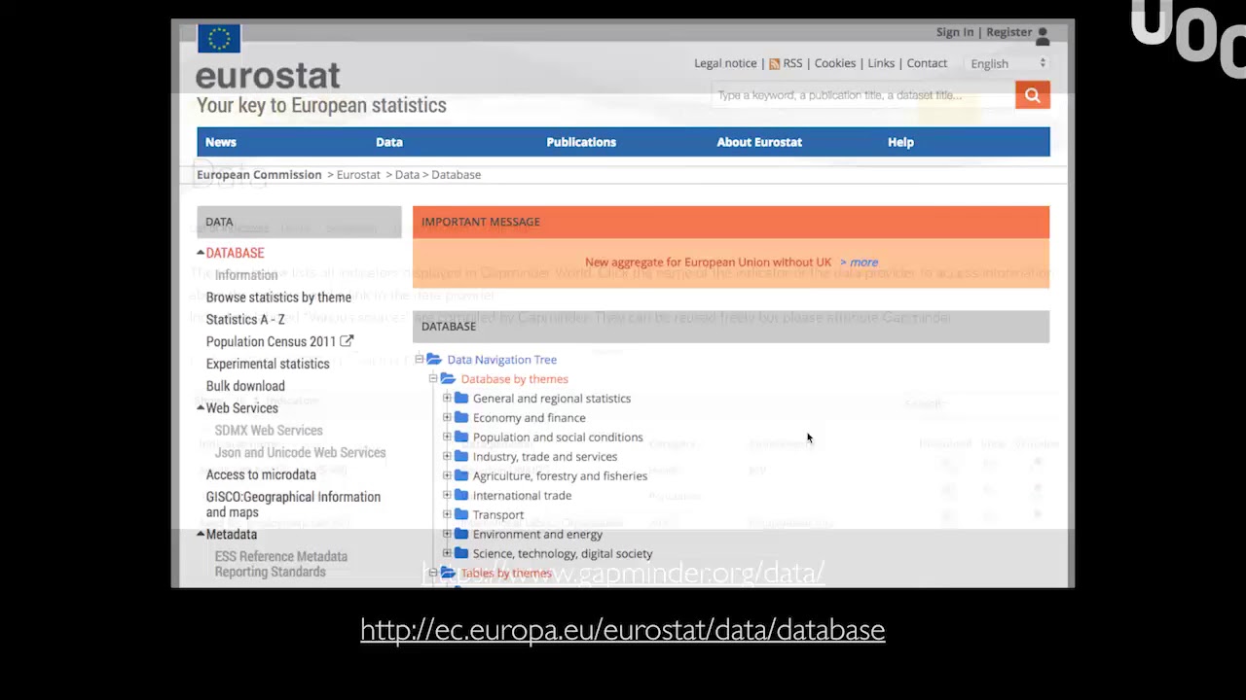Click the Agriculture, forestry and fisheries folder icon
The image size is (1246, 700).
[x=461, y=476]
